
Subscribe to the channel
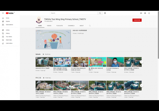pyautogui.click(x=137, y=20)
